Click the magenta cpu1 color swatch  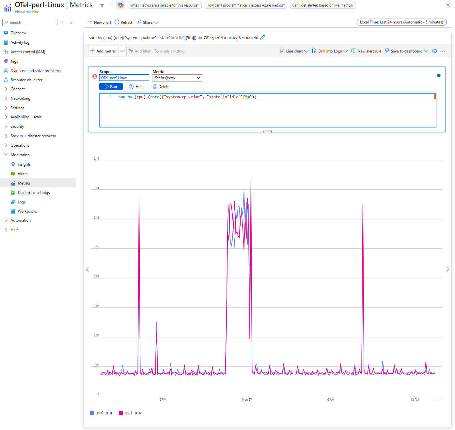click(x=121, y=413)
